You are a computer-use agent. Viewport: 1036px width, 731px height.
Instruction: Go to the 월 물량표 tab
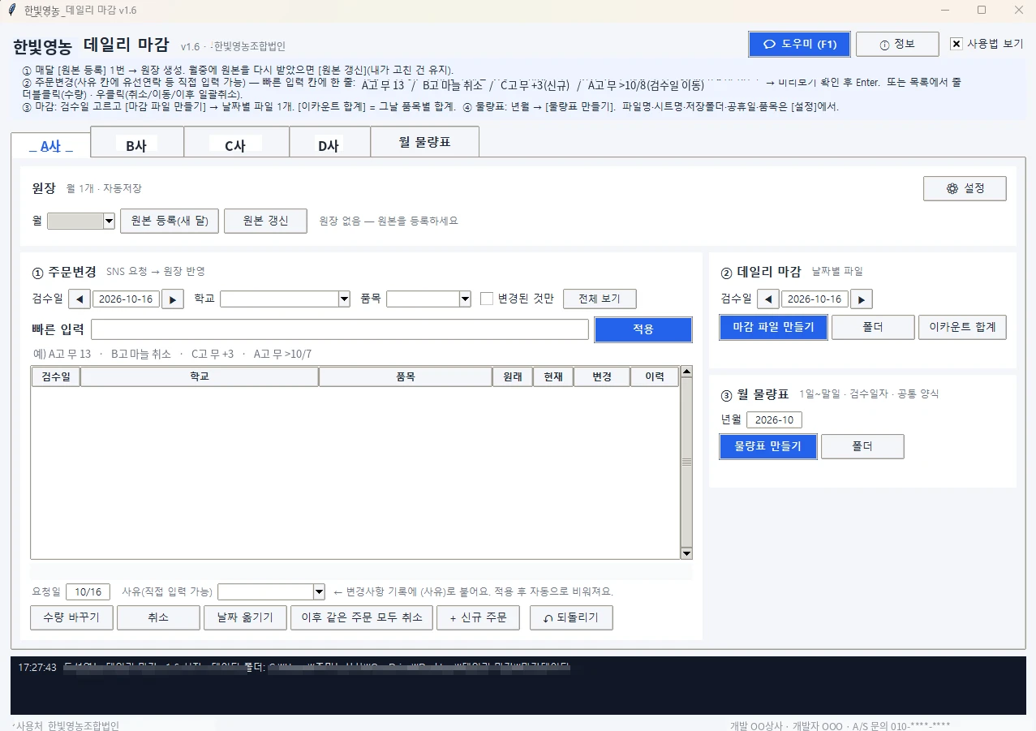pyautogui.click(x=424, y=142)
